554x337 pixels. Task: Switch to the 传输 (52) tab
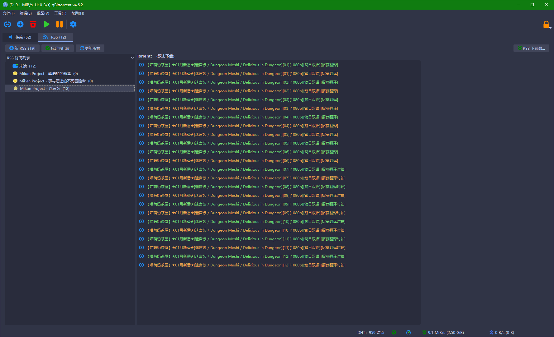point(20,37)
